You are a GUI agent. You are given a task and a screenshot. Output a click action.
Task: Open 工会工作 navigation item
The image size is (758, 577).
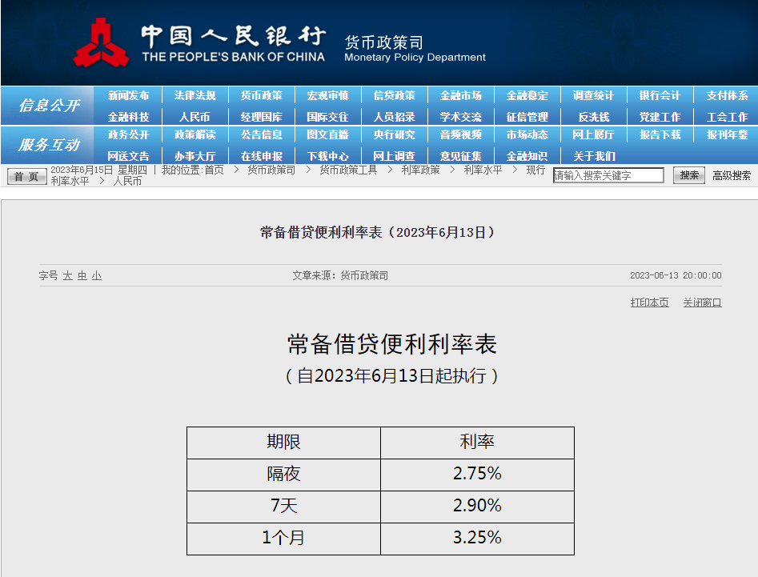(727, 117)
